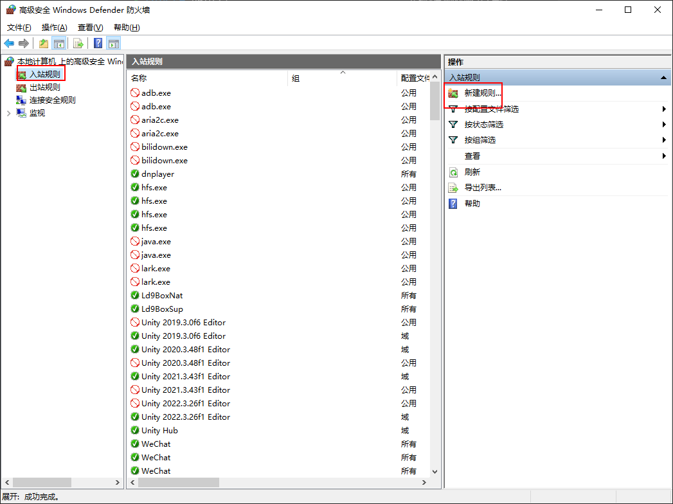The image size is (673, 504).
Task: Toggle the show/hide action pane icon
Action: click(114, 43)
